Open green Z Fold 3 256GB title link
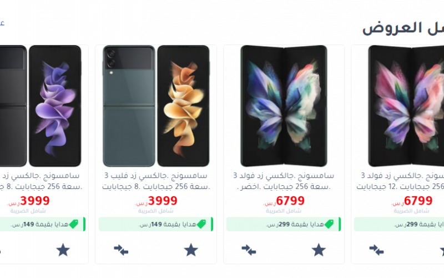The width and height of the screenshot is (444, 278). [x=284, y=181]
